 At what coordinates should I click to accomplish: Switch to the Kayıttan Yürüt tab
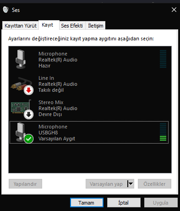coord(21,26)
